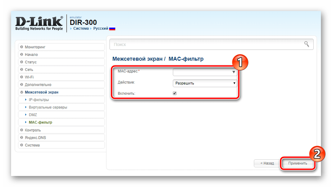Click the bullet arrow beside DMZ
Screen dimensions: 332x187
click(26, 115)
